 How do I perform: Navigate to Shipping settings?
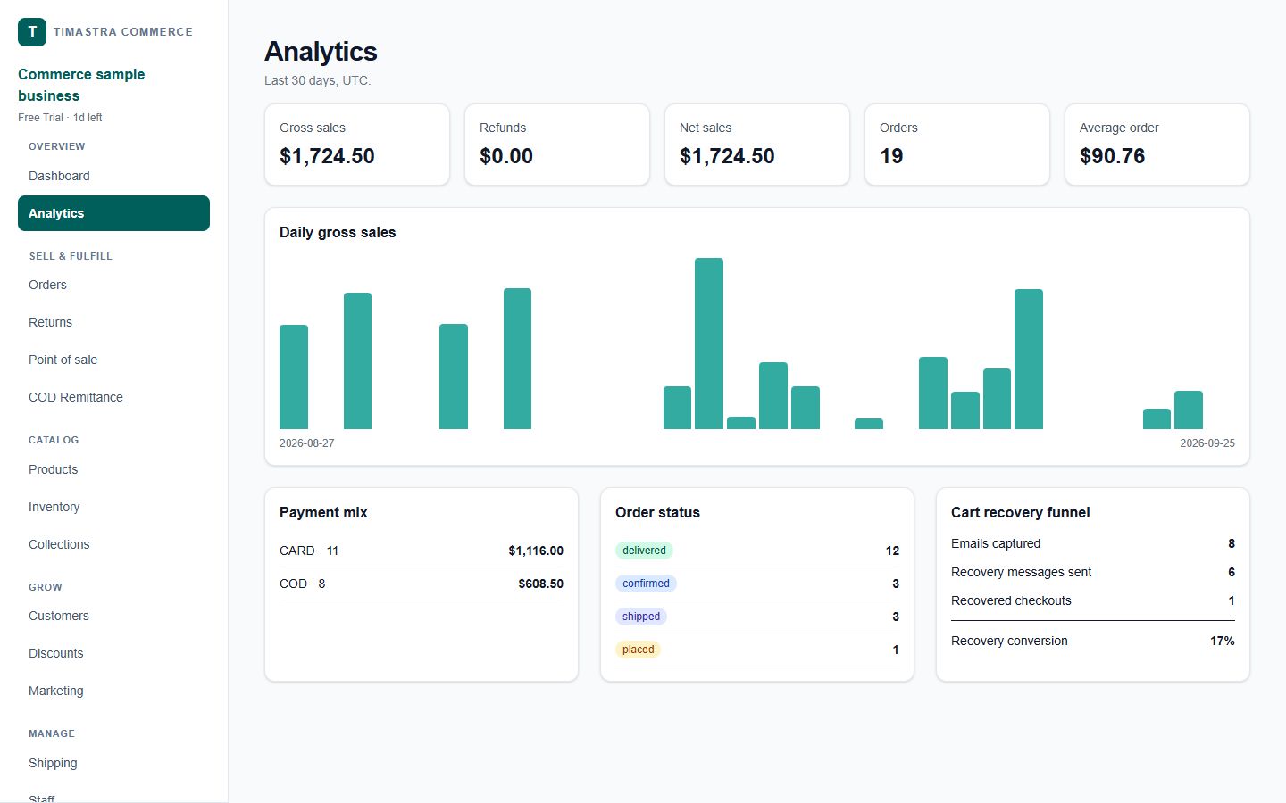tap(113, 763)
